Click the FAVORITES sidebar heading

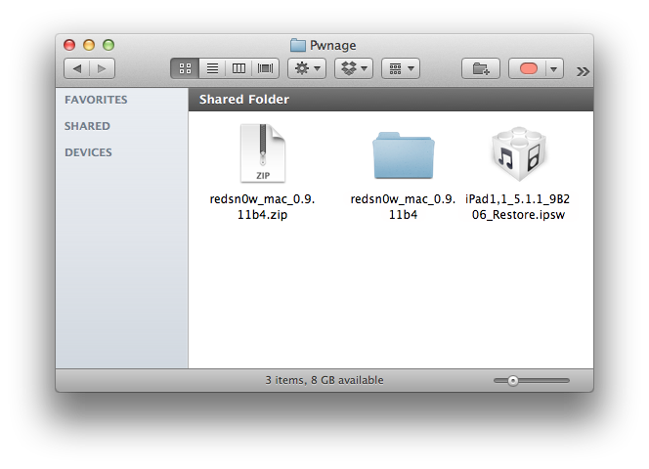[96, 100]
